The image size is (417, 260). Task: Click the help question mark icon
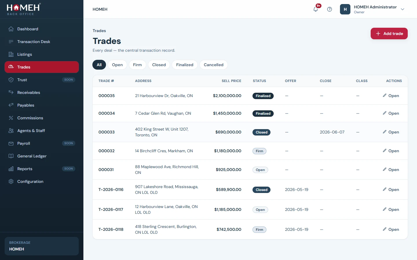point(330,9)
